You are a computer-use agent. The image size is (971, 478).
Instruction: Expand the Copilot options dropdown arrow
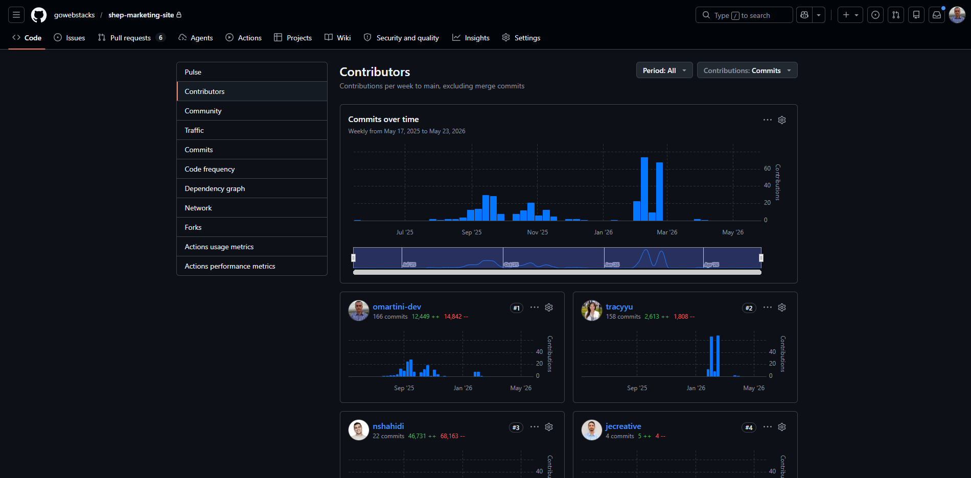coord(819,15)
